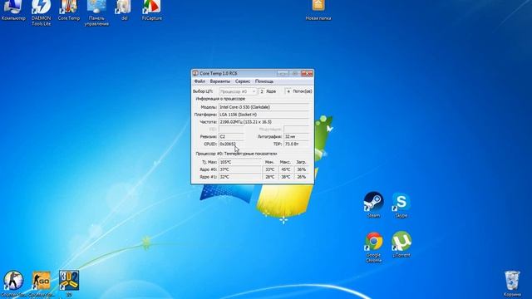The image size is (532, 299).
Task: Click the Ядро #1 temperature 32°C
Action: point(240,177)
